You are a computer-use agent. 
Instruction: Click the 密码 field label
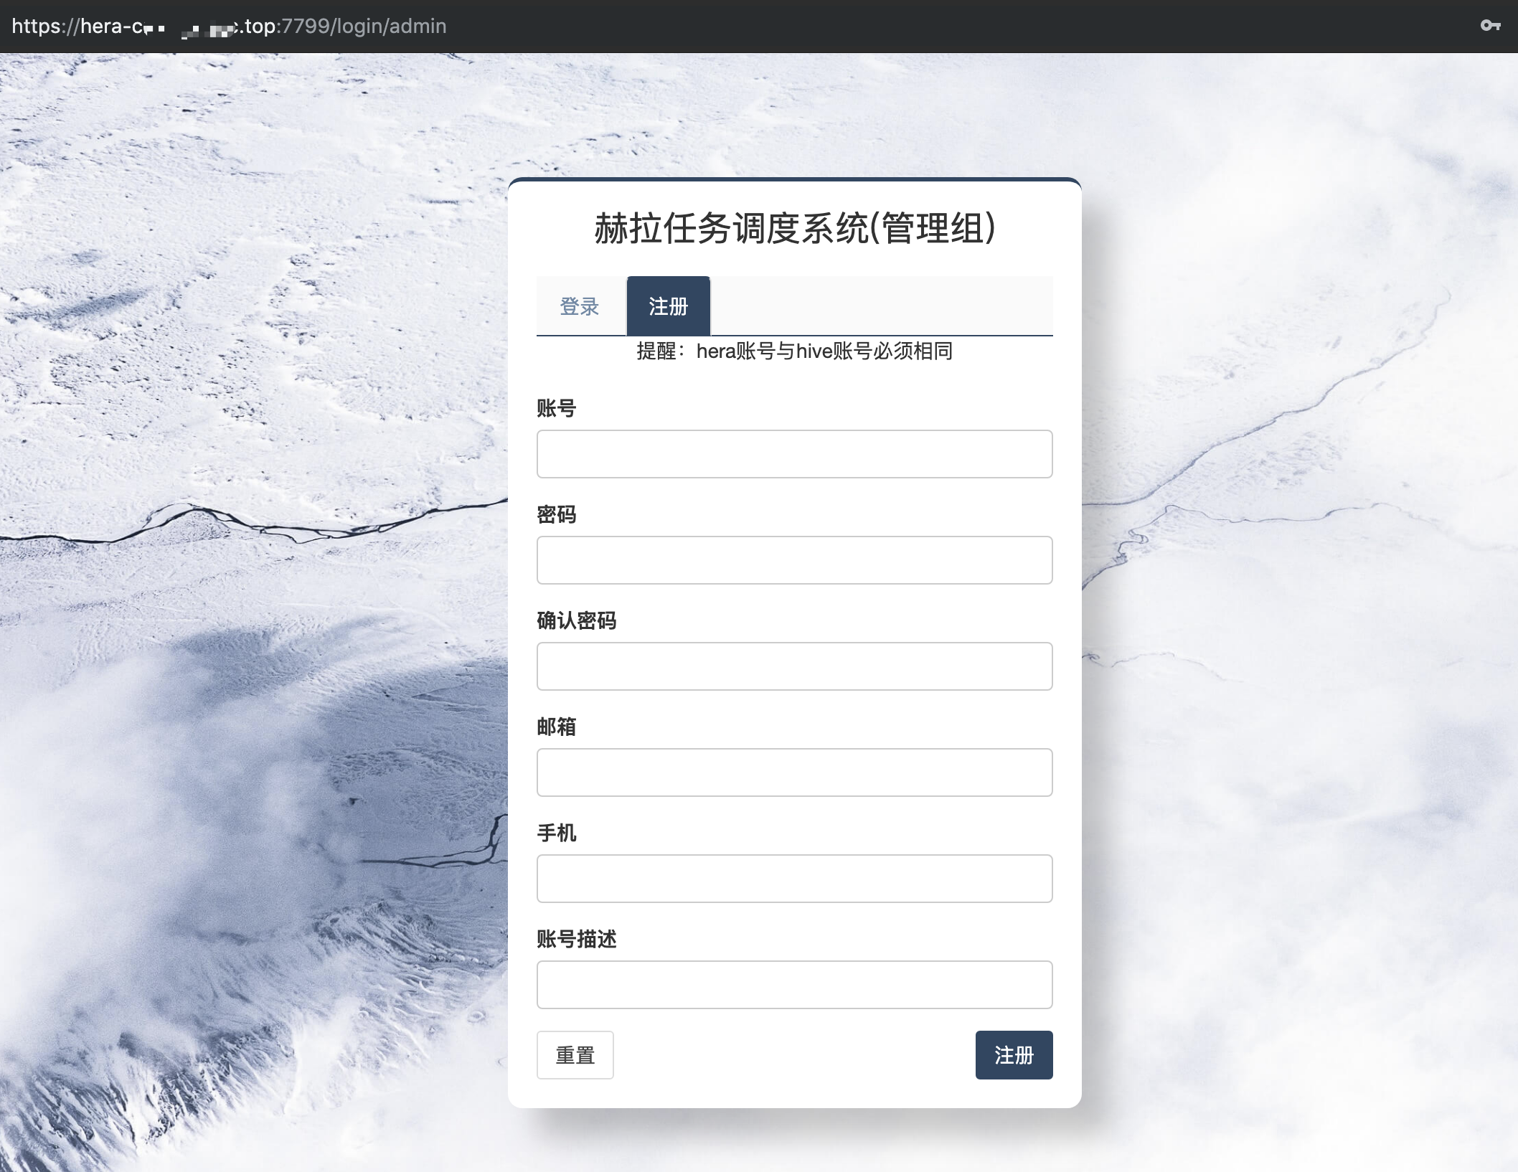click(x=556, y=515)
